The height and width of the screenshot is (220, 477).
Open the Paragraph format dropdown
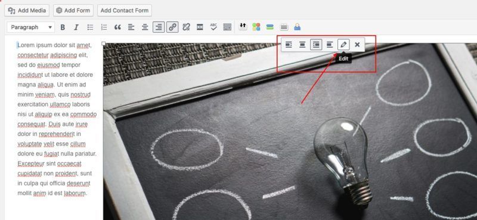pyautogui.click(x=31, y=27)
